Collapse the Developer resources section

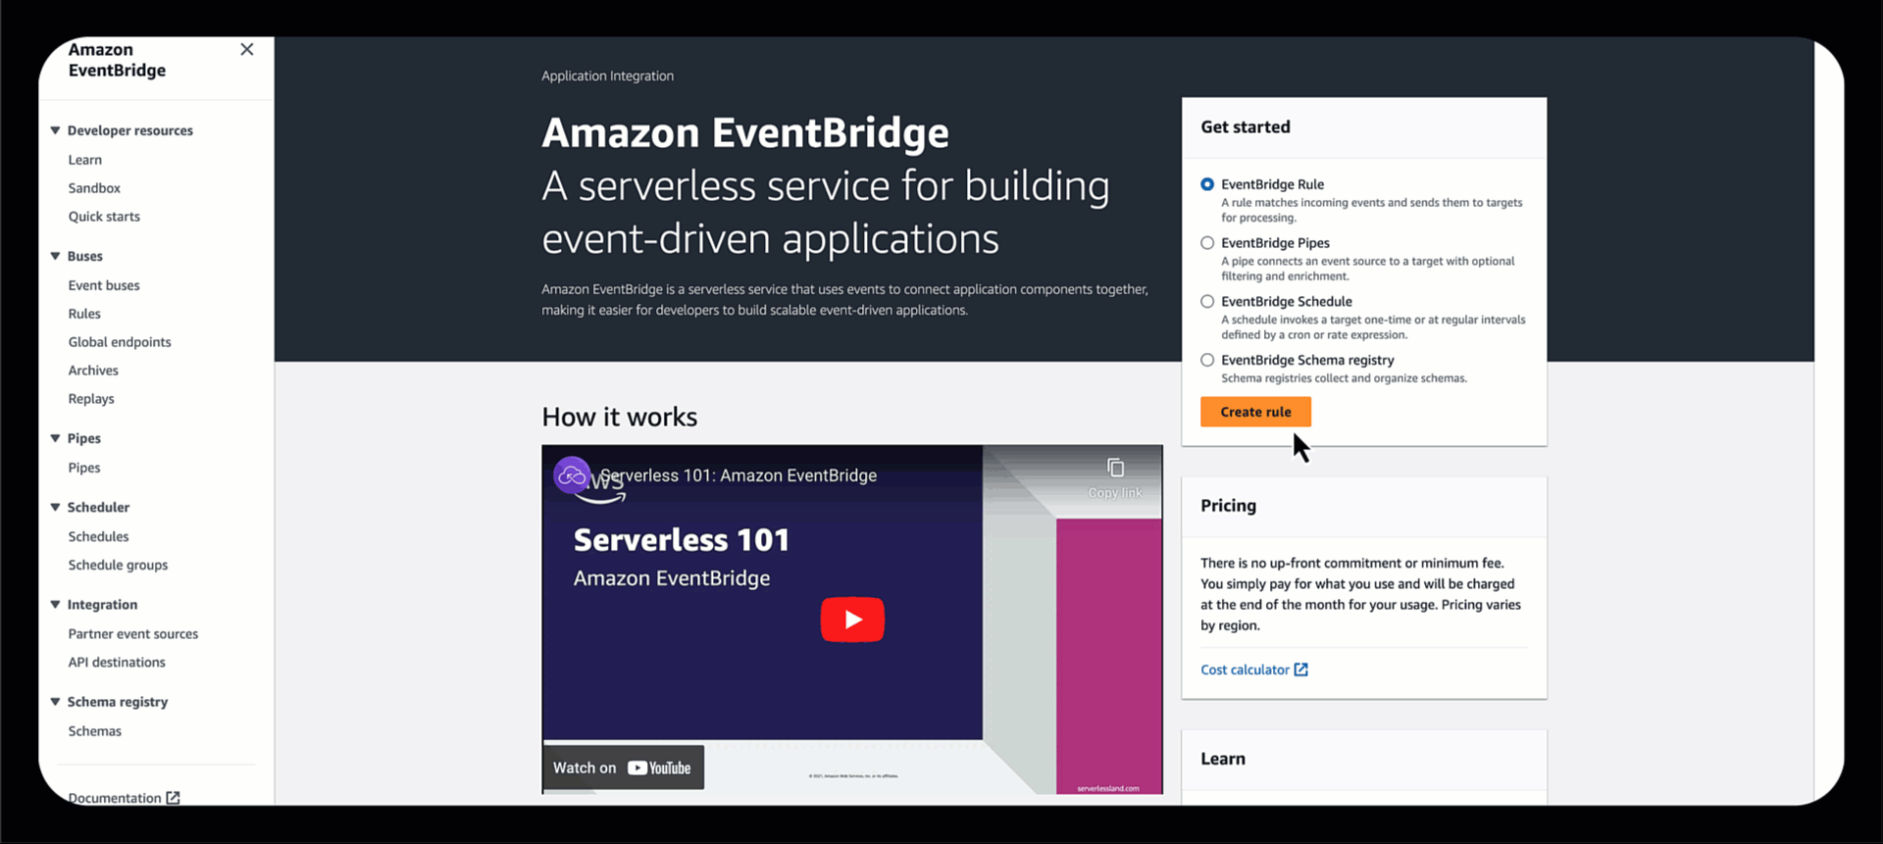55,130
